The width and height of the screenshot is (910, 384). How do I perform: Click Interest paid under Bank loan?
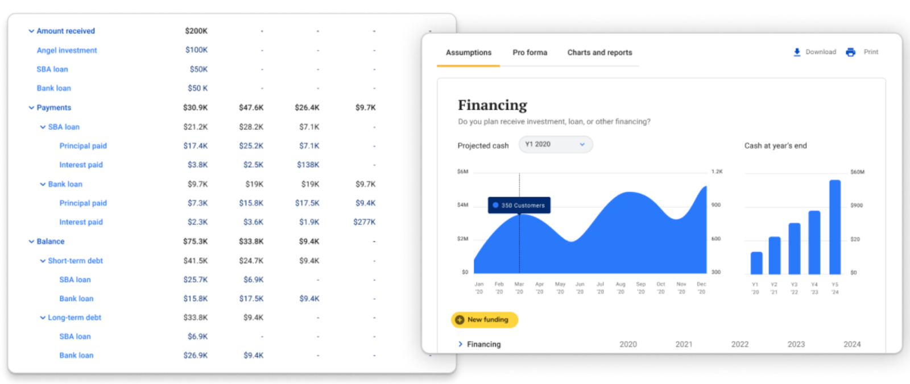click(81, 222)
